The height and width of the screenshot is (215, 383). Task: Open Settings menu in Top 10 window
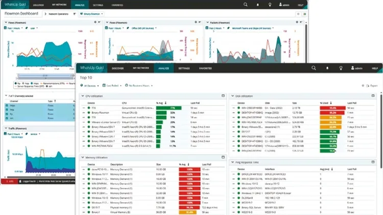click(184, 68)
